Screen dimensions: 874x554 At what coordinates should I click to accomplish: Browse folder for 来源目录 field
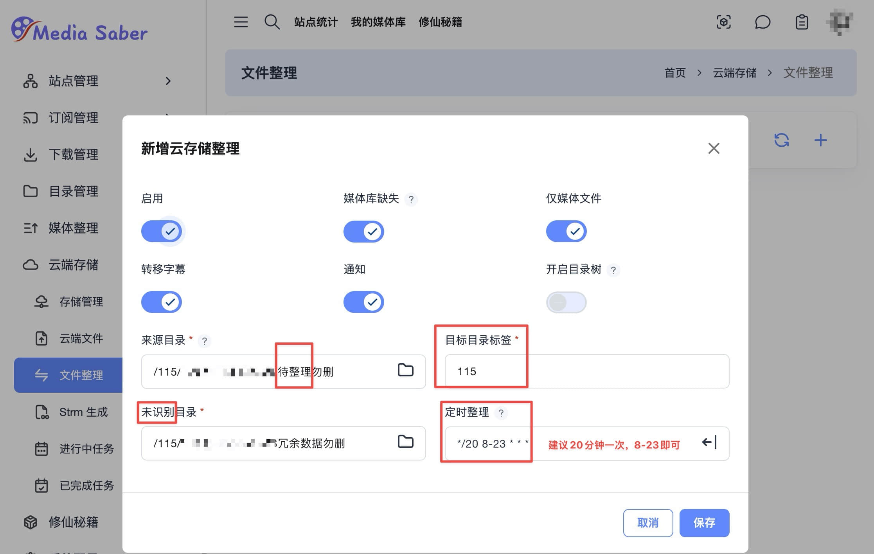(405, 370)
